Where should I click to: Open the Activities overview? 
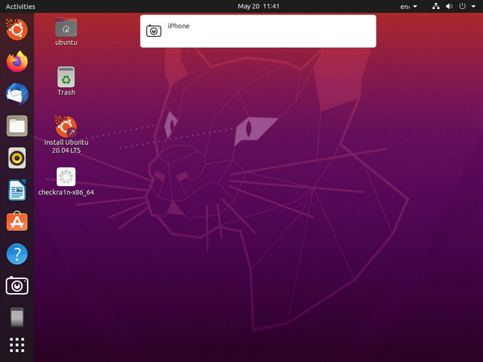tap(21, 6)
